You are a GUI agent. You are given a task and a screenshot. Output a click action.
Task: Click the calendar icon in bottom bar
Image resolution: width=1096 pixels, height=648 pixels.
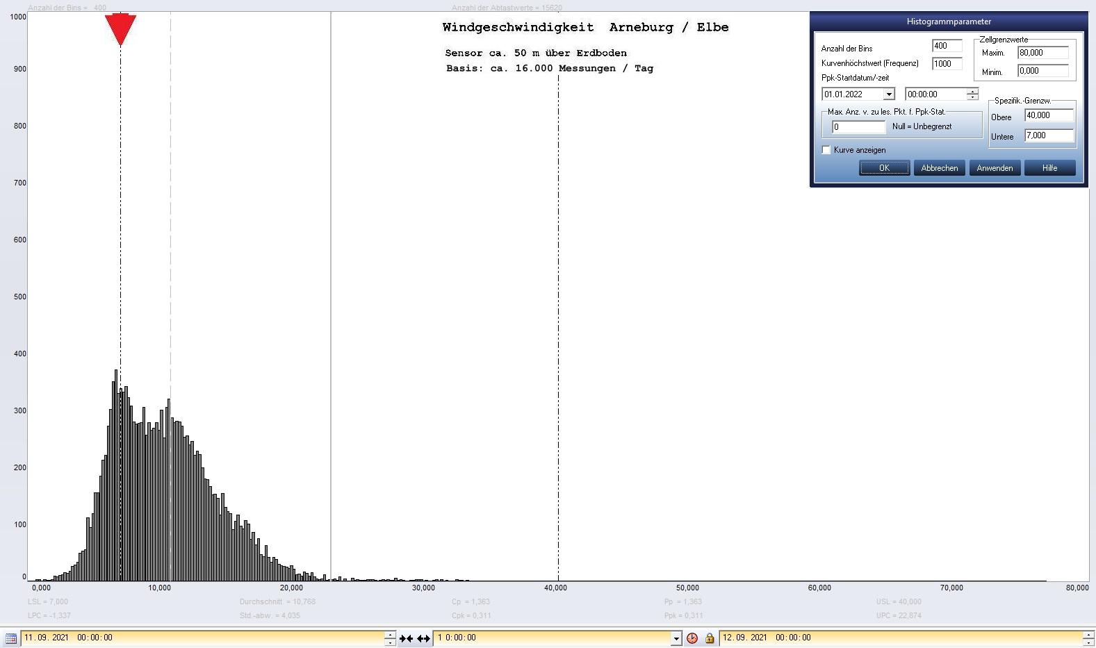(11, 638)
